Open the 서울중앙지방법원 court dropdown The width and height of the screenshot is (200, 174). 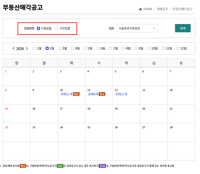(137, 28)
